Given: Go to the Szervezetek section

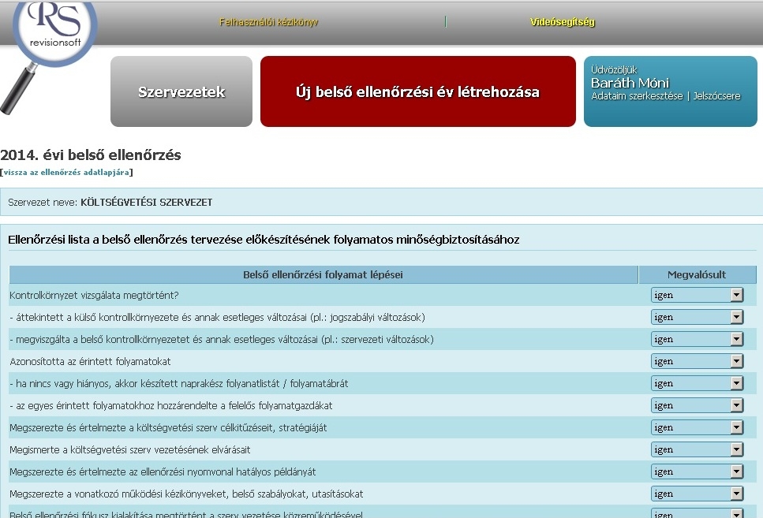Looking at the screenshot, I should 181,91.
